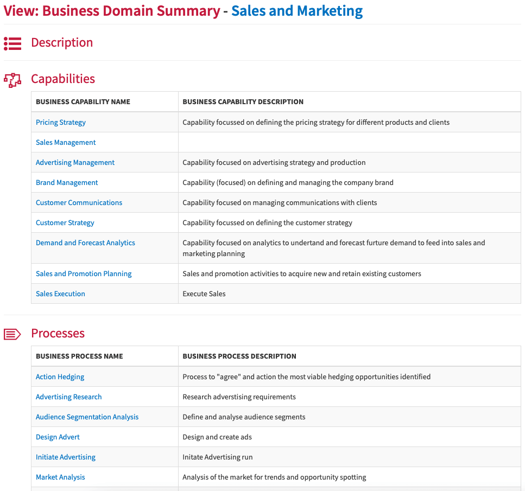Viewport: 525px width, 491px height.
Task: Open the Sales Execution capability
Action: [60, 294]
